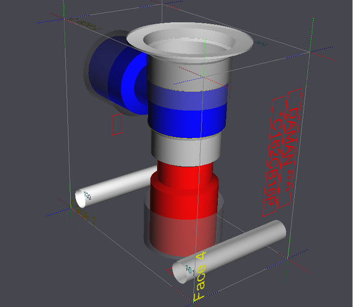Select the gray drilled hole labeled 101
353x307 pixels.
[229, 251]
